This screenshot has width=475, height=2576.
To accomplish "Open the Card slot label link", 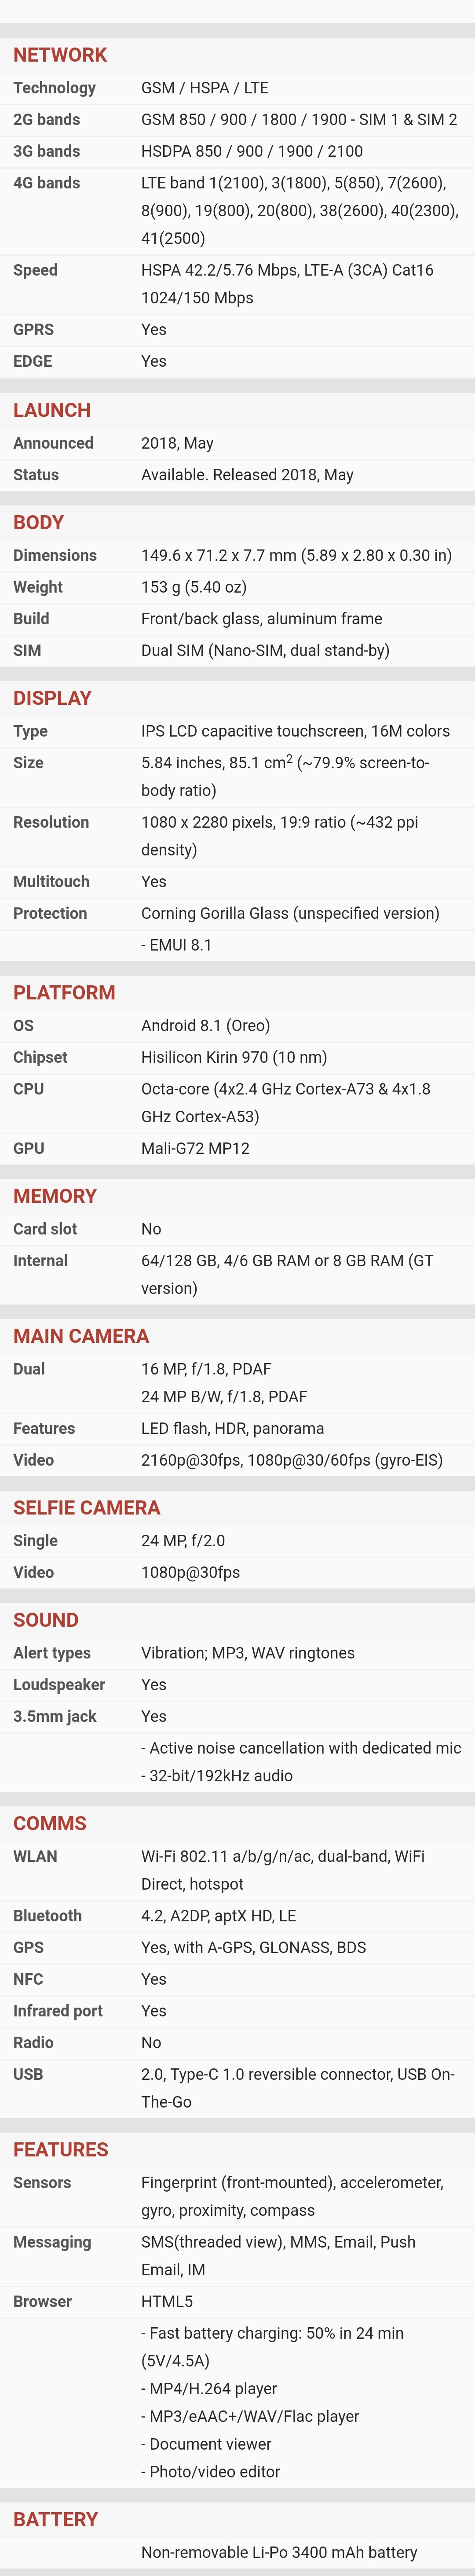I will pyautogui.click(x=45, y=1229).
